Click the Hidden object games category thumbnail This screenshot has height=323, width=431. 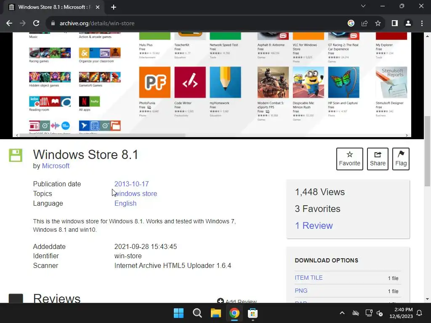coord(50,77)
